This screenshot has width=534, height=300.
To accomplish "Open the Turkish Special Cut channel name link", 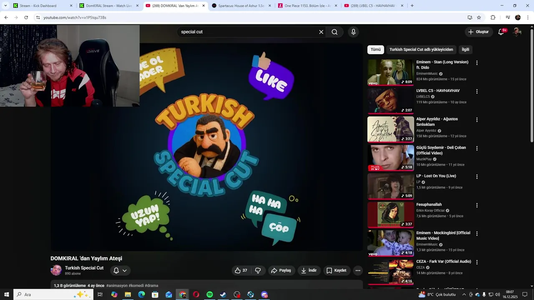I will point(84,268).
